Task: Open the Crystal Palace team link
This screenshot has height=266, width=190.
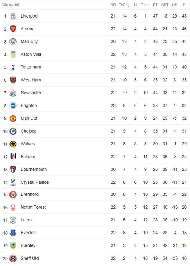Action: click(x=35, y=182)
